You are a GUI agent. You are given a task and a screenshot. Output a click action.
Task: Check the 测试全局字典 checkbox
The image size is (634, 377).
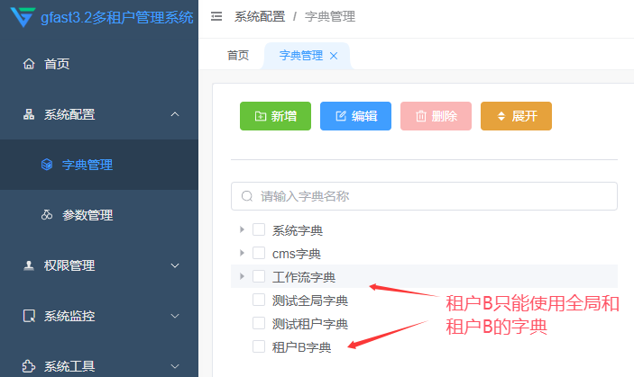[259, 300]
